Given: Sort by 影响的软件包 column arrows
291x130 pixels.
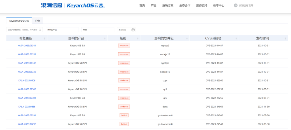Looking at the screenshot, I should (x=187, y=38).
